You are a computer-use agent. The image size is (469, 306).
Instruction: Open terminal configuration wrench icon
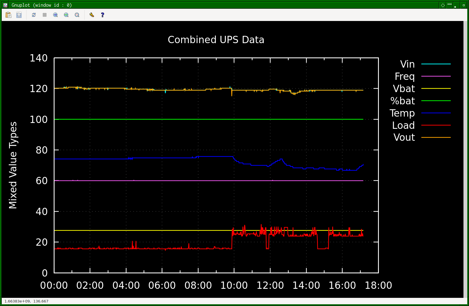tap(92, 15)
